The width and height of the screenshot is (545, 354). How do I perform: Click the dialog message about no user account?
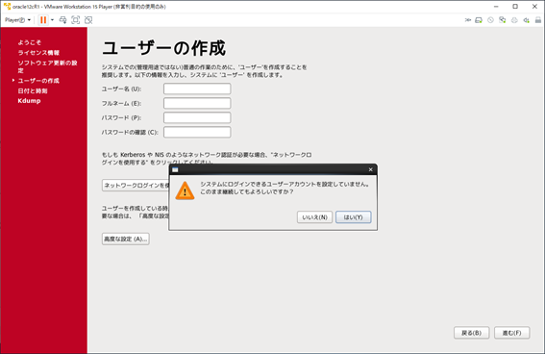click(x=285, y=188)
